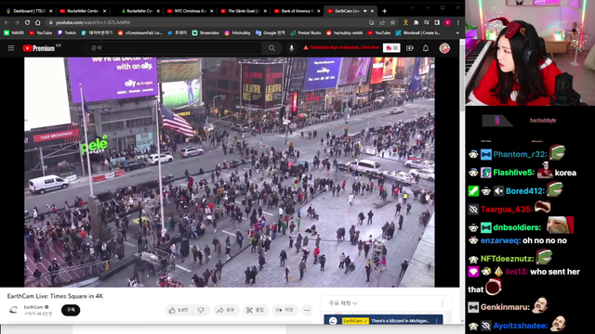Open more actions ellipsis under the video
The height and width of the screenshot is (334, 595).
tap(307, 310)
